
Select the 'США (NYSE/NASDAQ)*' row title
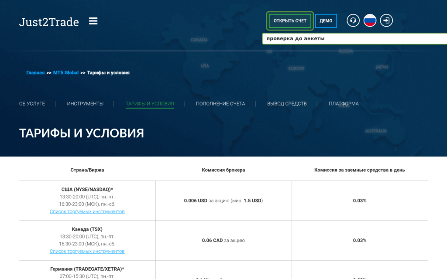pos(87,189)
